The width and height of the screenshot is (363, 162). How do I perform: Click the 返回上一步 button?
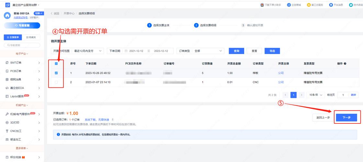[323, 118]
